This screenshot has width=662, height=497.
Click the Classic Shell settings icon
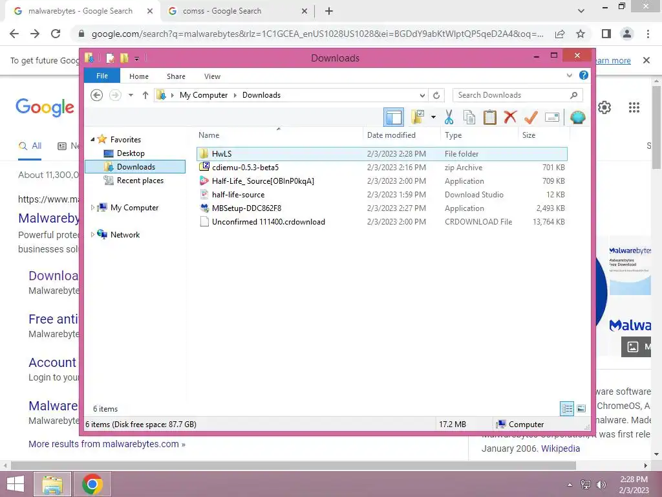coord(577,117)
